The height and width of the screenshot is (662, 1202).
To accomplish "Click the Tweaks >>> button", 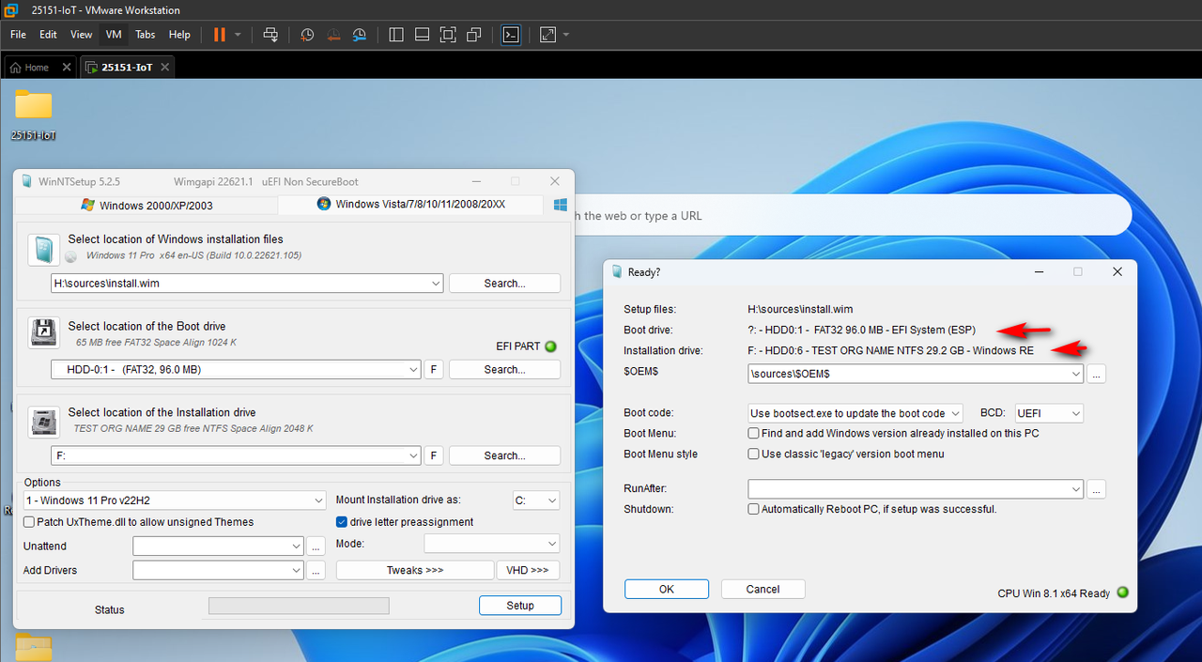I will 415,570.
